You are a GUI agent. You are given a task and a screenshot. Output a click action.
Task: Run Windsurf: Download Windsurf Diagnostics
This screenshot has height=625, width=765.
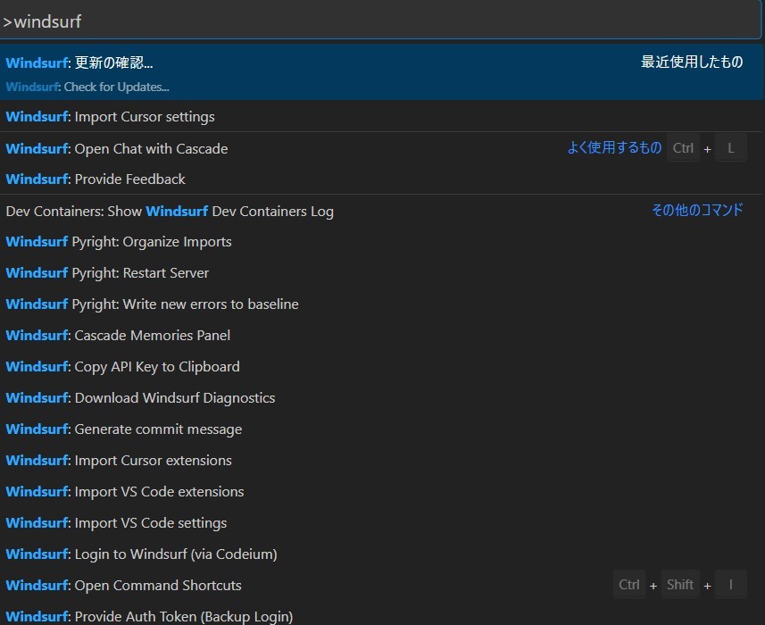point(381,398)
